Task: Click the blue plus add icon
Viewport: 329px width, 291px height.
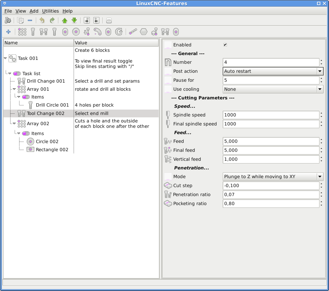Action: [8, 32]
